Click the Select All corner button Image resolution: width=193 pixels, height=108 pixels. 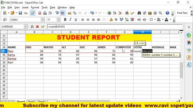point(4,32)
